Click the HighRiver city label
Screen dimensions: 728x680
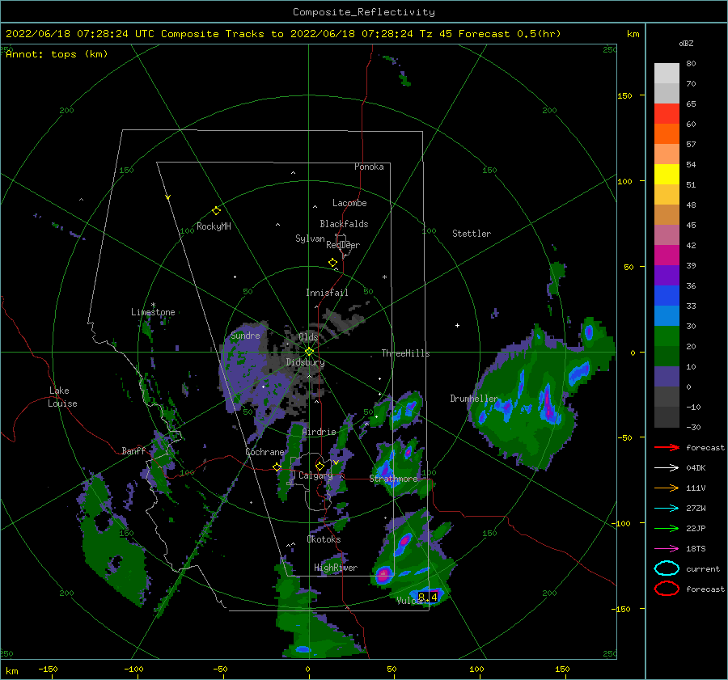336,568
